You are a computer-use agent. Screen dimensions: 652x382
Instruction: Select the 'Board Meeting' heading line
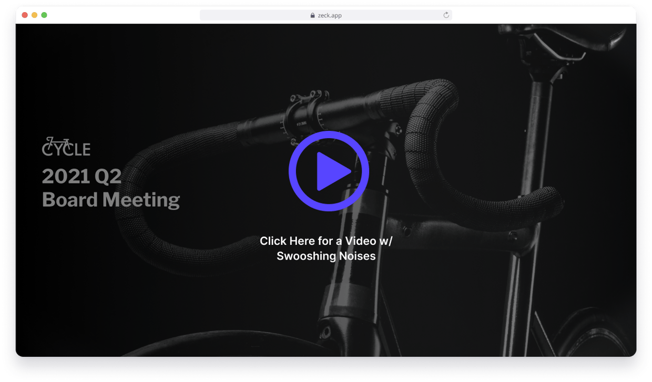(x=110, y=200)
